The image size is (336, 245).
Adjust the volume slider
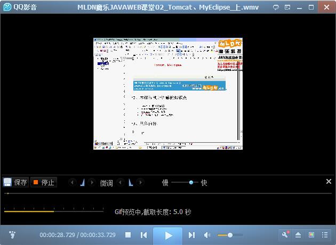coord(230,235)
